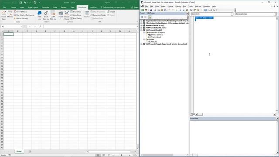This screenshot has width=279, height=157.
Task: Click Sign in on Excel title bar
Action: pos(107,3)
